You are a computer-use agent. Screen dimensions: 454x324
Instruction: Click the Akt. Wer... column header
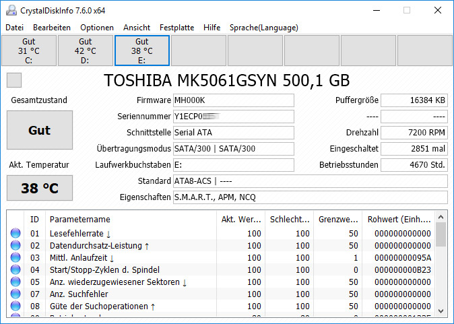[x=241, y=219]
